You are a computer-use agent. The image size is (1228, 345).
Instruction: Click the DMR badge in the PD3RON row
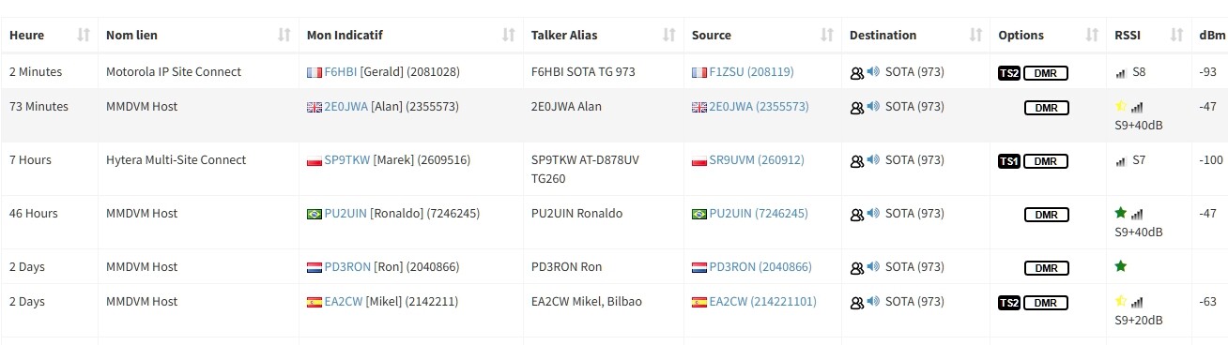(1046, 268)
